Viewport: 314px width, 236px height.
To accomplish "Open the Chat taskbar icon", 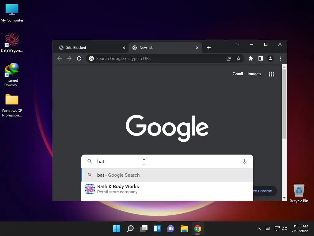I will 170,229.
